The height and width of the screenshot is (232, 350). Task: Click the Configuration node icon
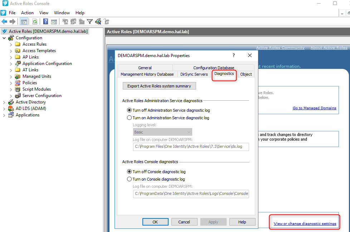click(x=11, y=38)
